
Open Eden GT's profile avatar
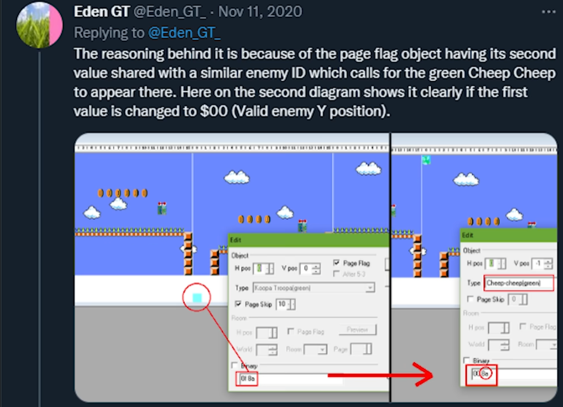[x=40, y=25]
